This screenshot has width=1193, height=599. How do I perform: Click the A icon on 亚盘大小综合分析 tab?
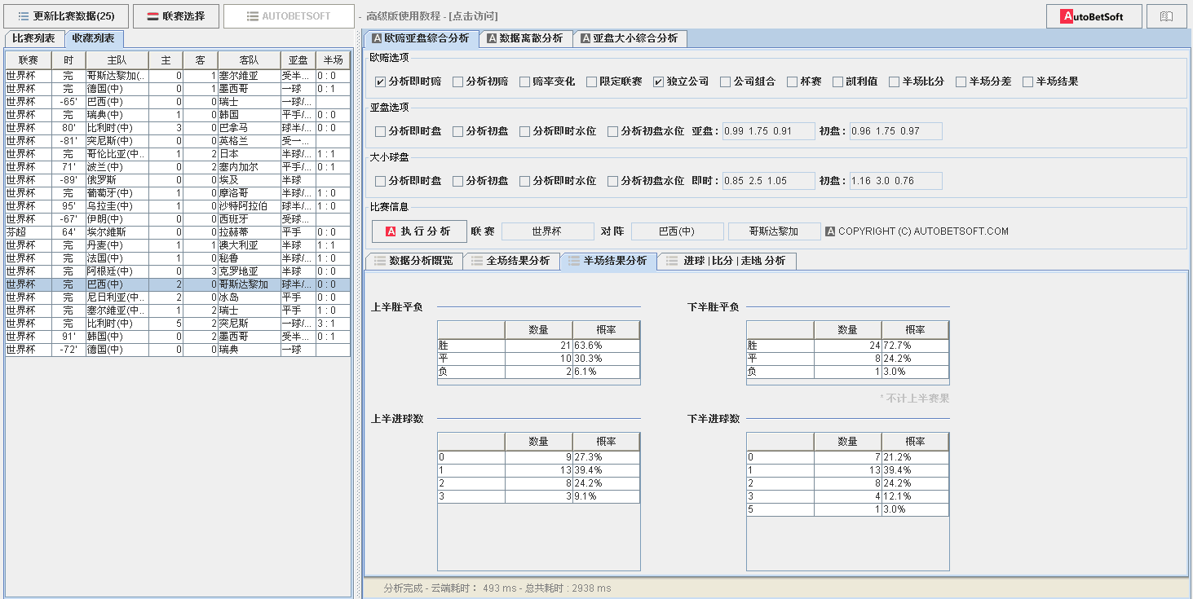(x=585, y=38)
